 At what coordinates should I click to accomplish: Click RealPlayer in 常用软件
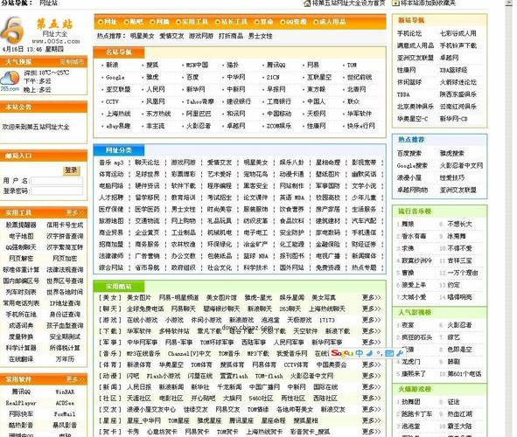point(21,403)
